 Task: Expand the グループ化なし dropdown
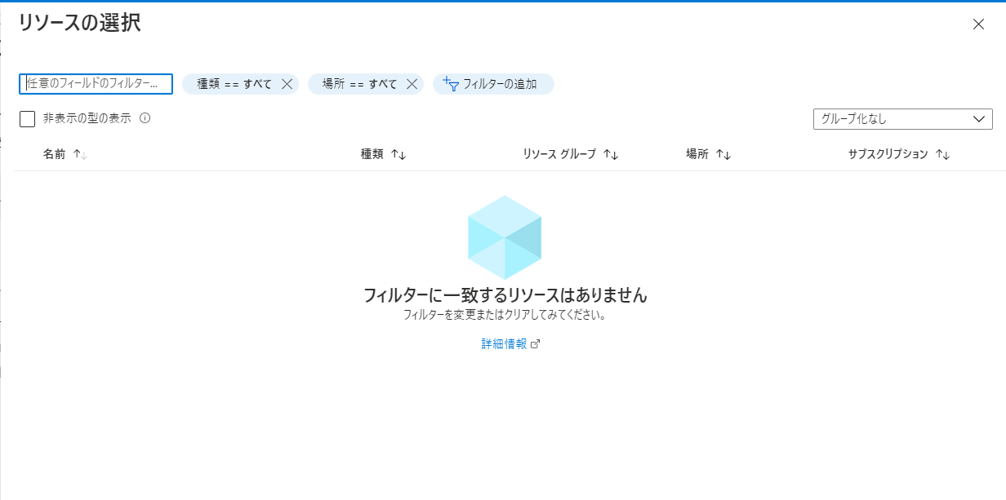(902, 119)
